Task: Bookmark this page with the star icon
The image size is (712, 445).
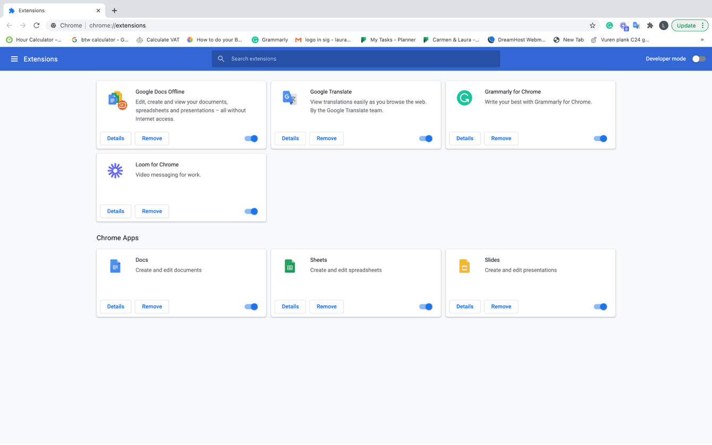Action: click(x=592, y=25)
